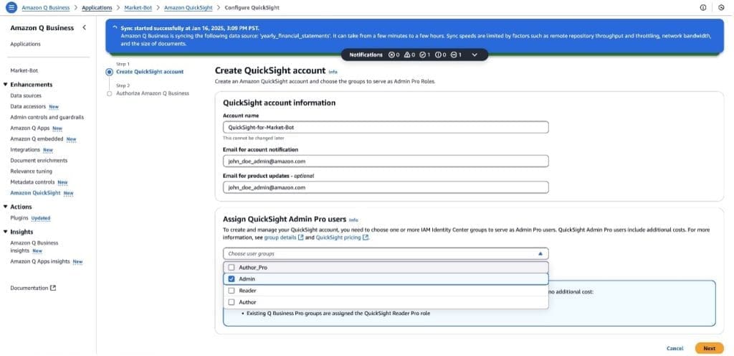Open Data sources in the sidebar
This screenshot has width=734, height=356.
[x=26, y=95]
